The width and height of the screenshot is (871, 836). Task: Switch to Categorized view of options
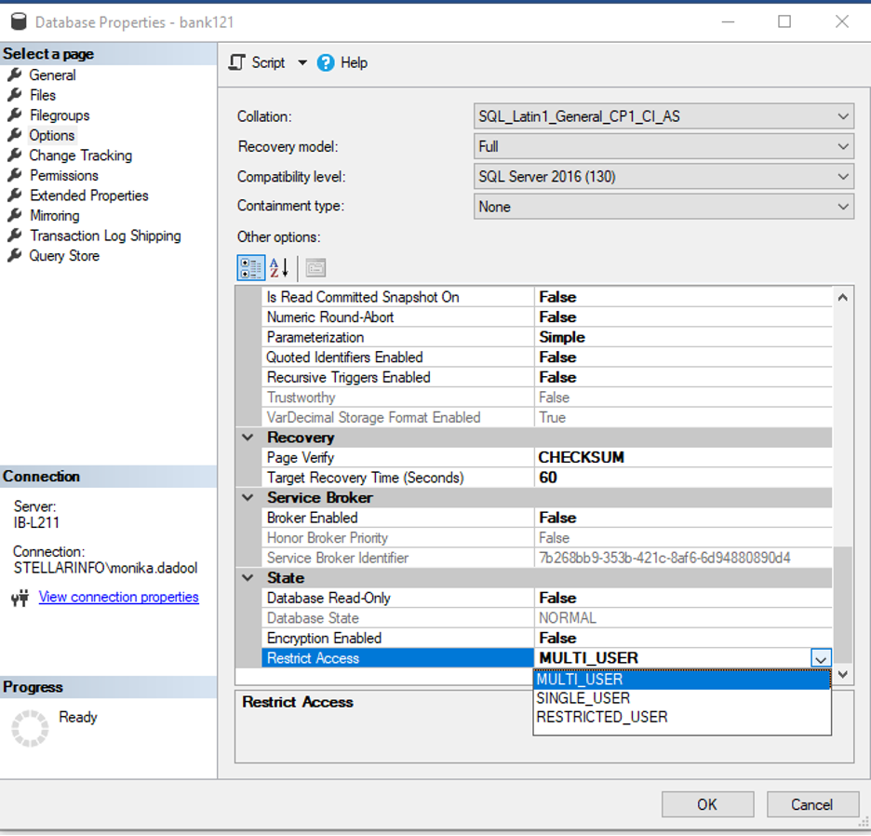point(250,268)
